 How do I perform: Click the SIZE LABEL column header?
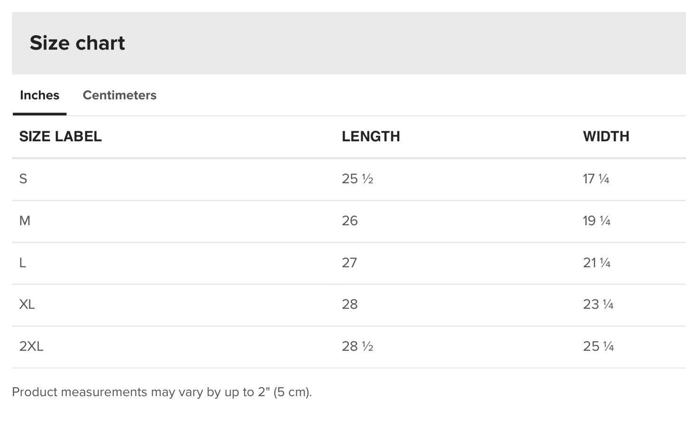60,136
